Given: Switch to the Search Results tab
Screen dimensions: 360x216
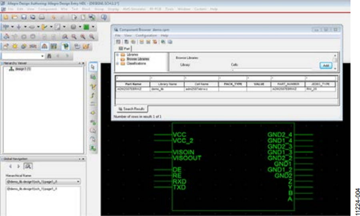Looking at the screenshot, I should pos(132,109).
